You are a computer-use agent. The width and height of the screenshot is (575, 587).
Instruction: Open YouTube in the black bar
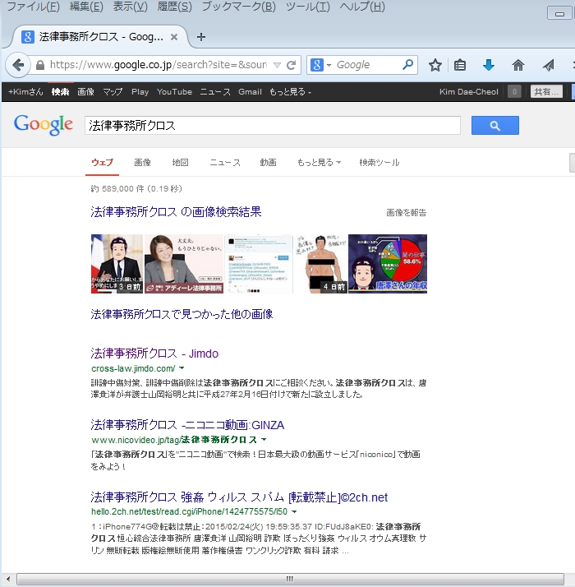(x=174, y=92)
